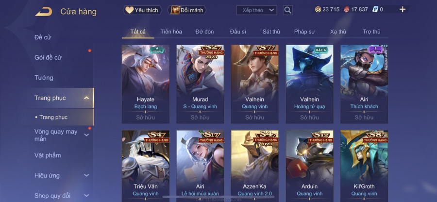
Task: Click the red ruby currency icon
Action: click(x=346, y=10)
